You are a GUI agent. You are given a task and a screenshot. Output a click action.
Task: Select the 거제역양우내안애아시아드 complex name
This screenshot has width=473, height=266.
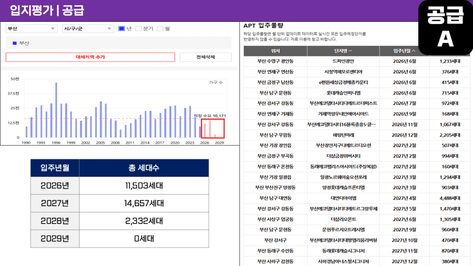343,114
